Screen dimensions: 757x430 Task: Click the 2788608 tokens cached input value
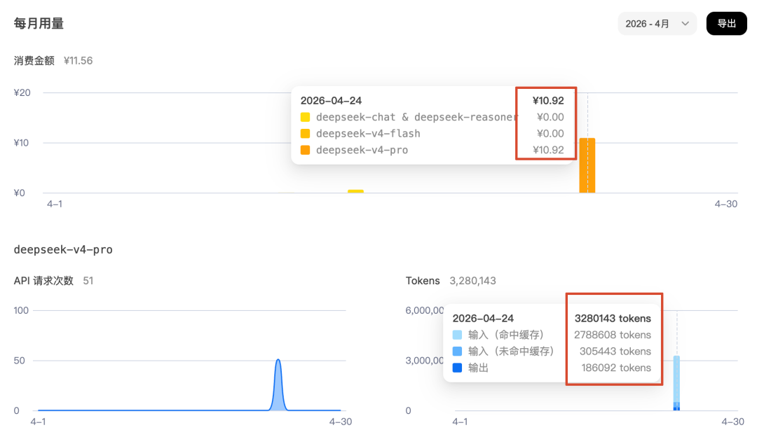pyautogui.click(x=613, y=335)
